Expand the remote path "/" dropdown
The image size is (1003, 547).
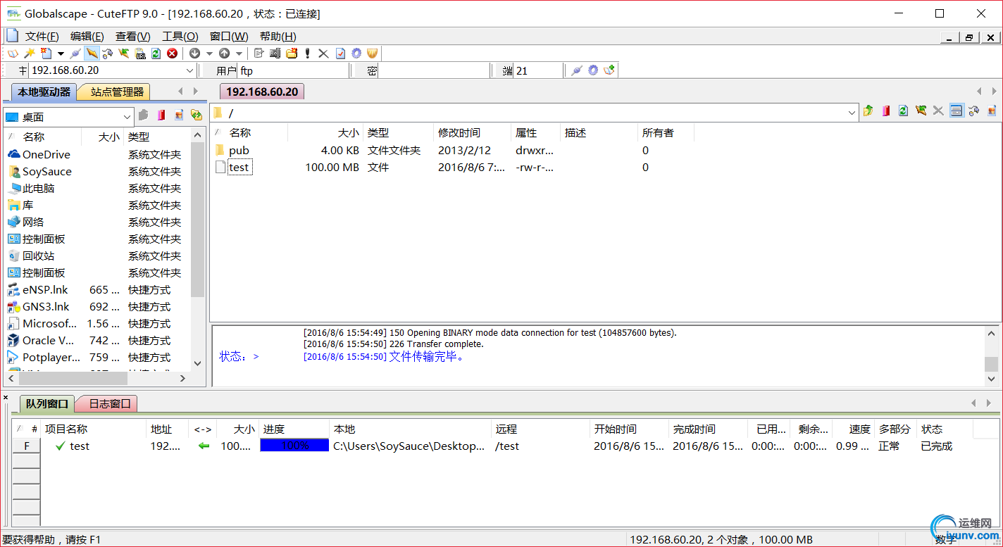852,112
